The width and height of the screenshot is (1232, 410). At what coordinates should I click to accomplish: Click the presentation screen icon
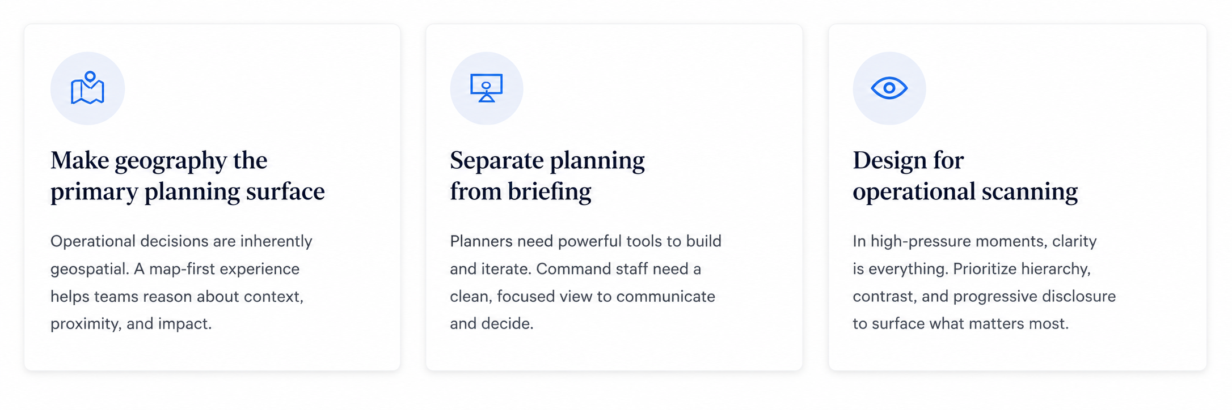[487, 88]
